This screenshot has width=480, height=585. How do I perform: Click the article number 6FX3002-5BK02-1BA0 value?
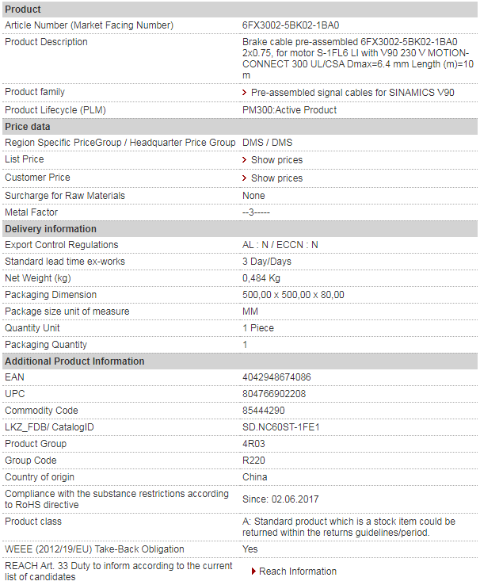coord(291,25)
